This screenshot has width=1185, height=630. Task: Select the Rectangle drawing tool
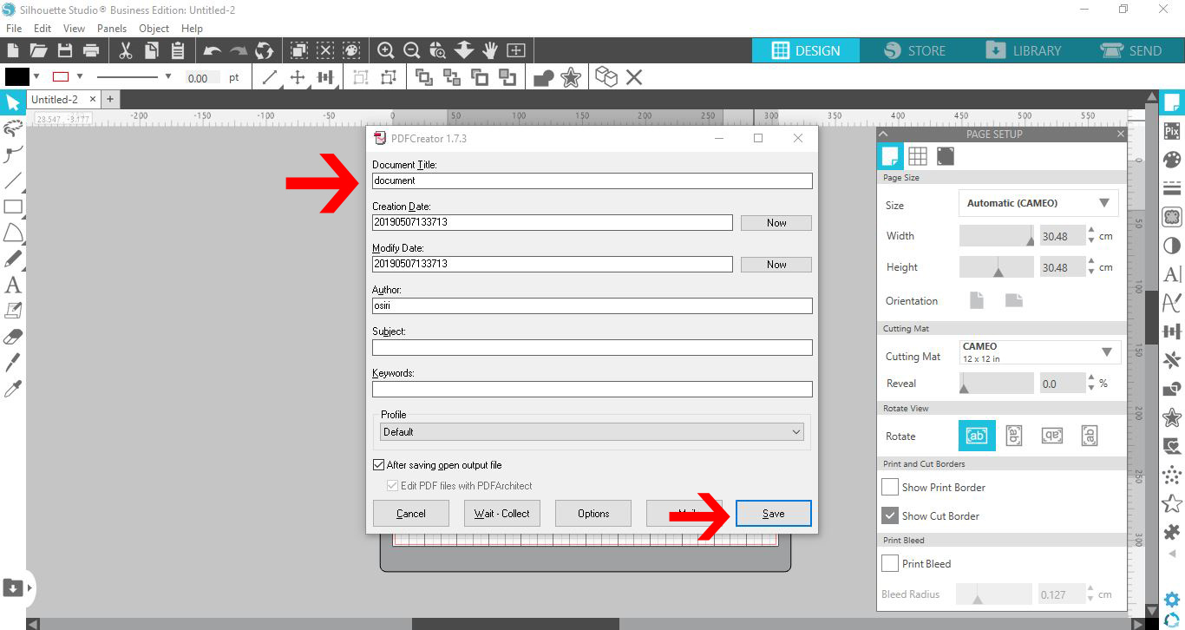(13, 207)
